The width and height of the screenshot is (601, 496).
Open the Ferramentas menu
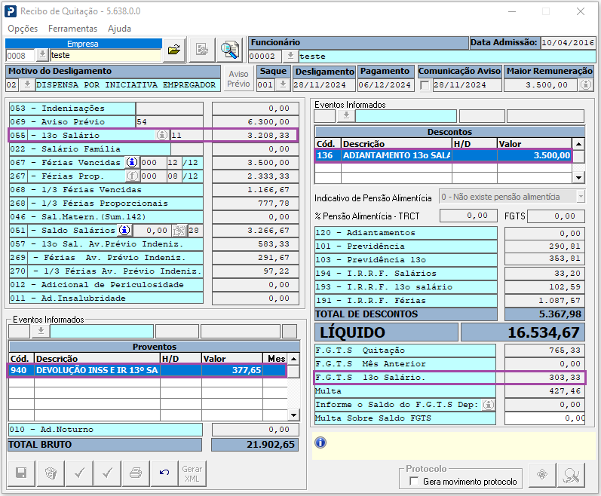(x=72, y=28)
